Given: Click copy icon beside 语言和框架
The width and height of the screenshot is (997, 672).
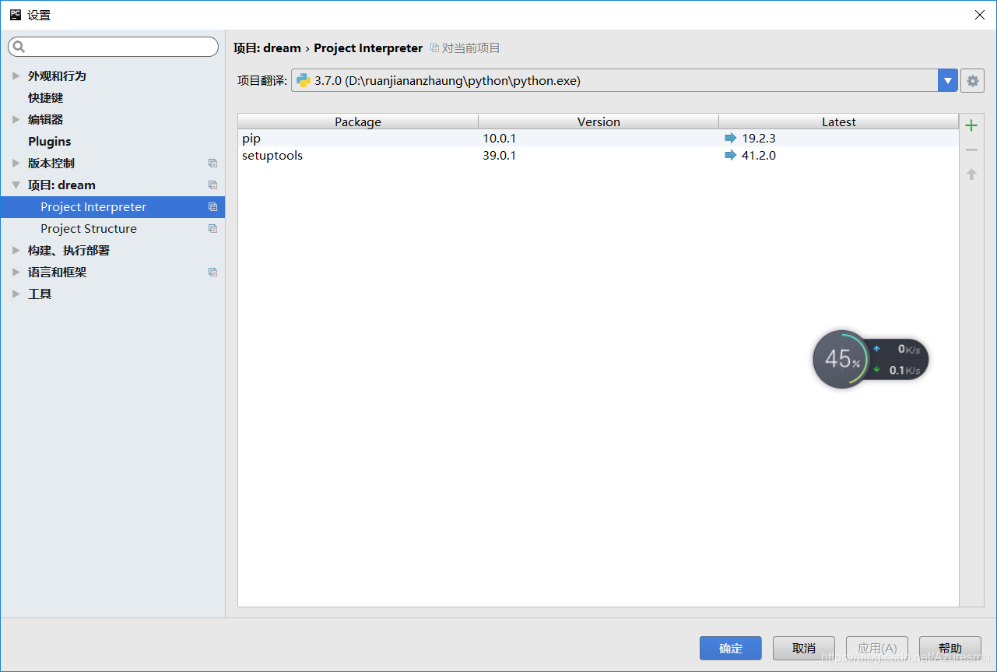Looking at the screenshot, I should 212,273.
